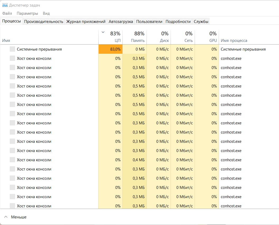Switch to the Производительность tab
Image resolution: width=279 pixels, height=225 pixels.
(44, 22)
